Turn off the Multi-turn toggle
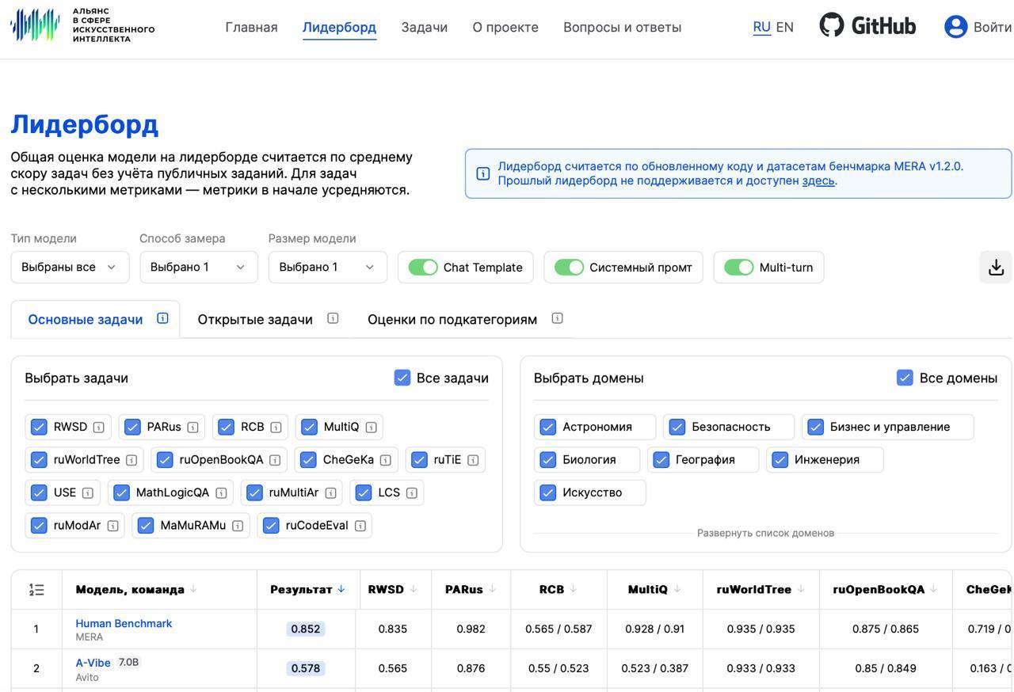This screenshot has width=1014, height=692. point(739,267)
